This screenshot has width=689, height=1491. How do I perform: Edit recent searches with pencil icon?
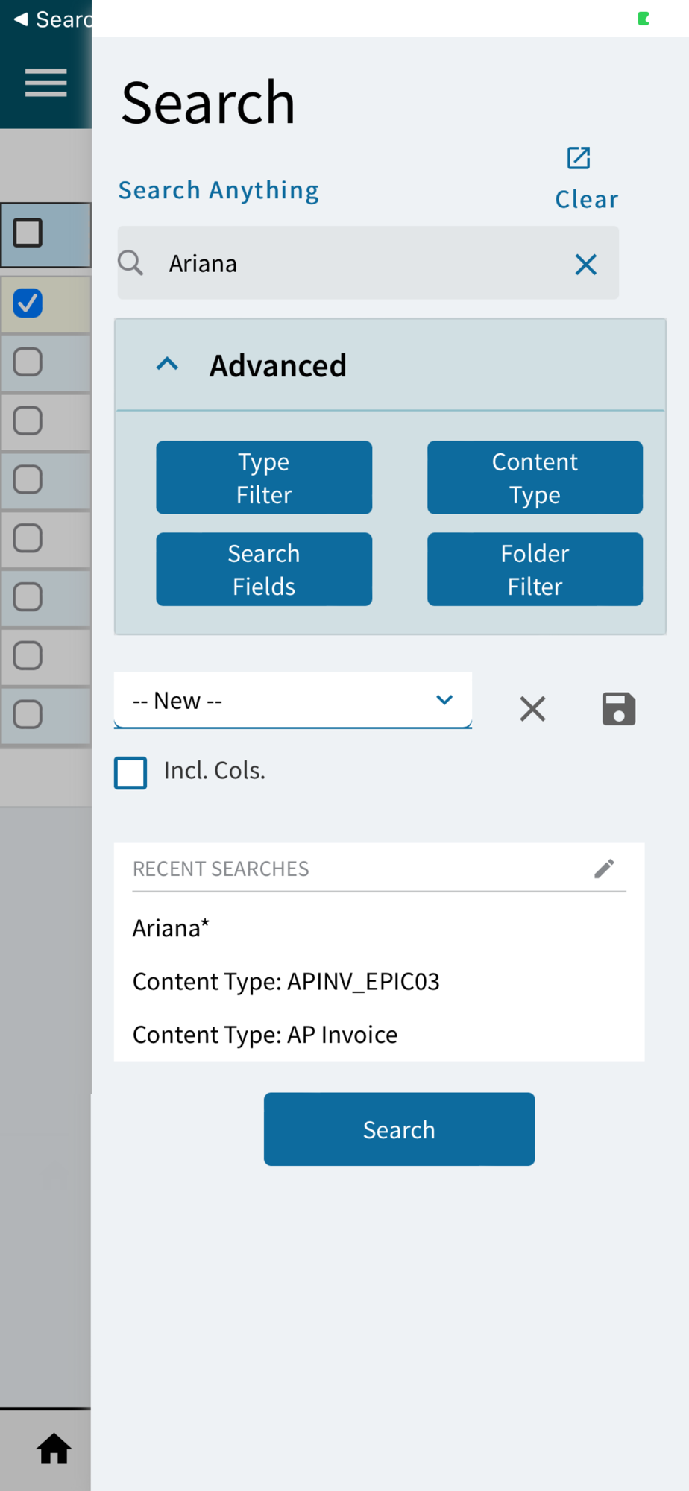pyautogui.click(x=604, y=869)
